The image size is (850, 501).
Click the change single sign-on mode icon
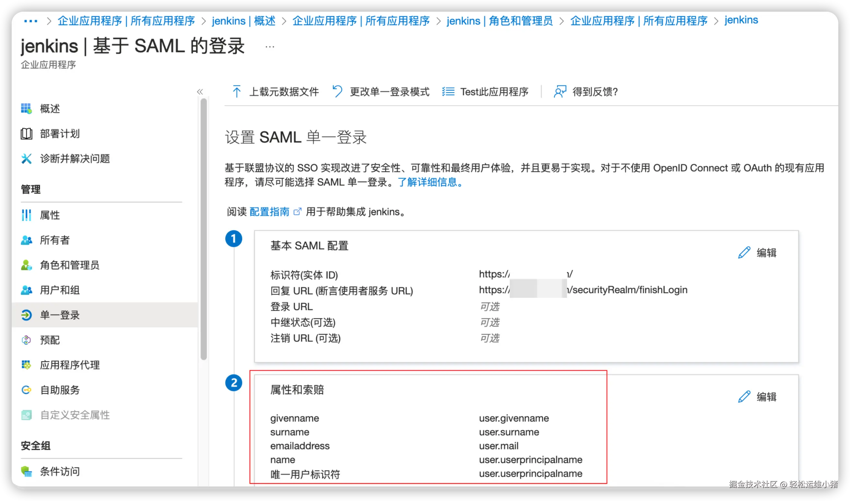click(x=337, y=91)
